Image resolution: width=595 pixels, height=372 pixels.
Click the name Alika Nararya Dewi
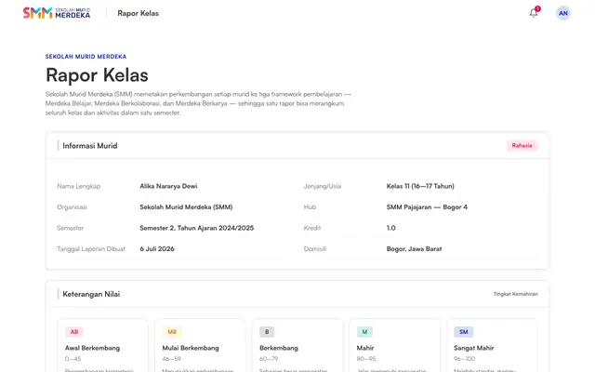pos(168,186)
